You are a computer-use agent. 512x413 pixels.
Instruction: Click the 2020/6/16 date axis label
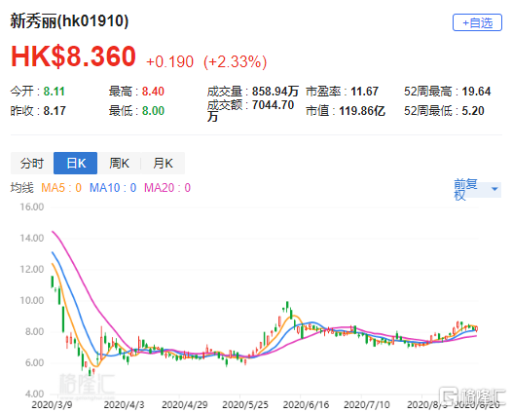pos(306,405)
